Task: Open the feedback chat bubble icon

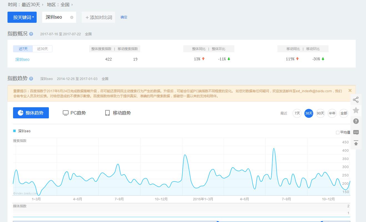Action: click(356, 133)
